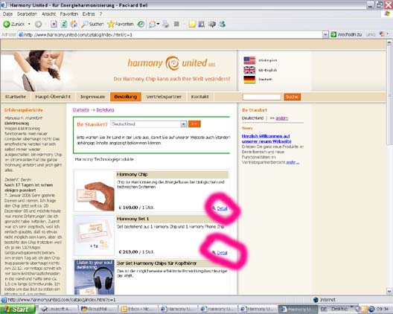Open the Ansicht menu
Image resolution: width=393 pixels, height=314 pixels.
click(49, 14)
